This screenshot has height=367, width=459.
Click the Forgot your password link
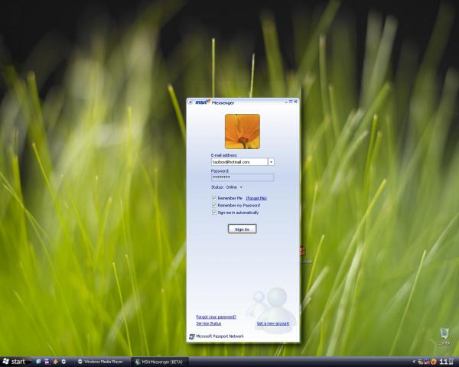point(216,317)
